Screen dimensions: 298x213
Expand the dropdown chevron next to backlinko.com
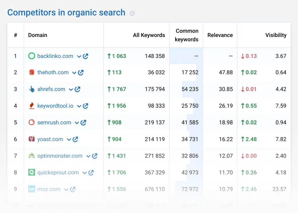click(x=79, y=56)
